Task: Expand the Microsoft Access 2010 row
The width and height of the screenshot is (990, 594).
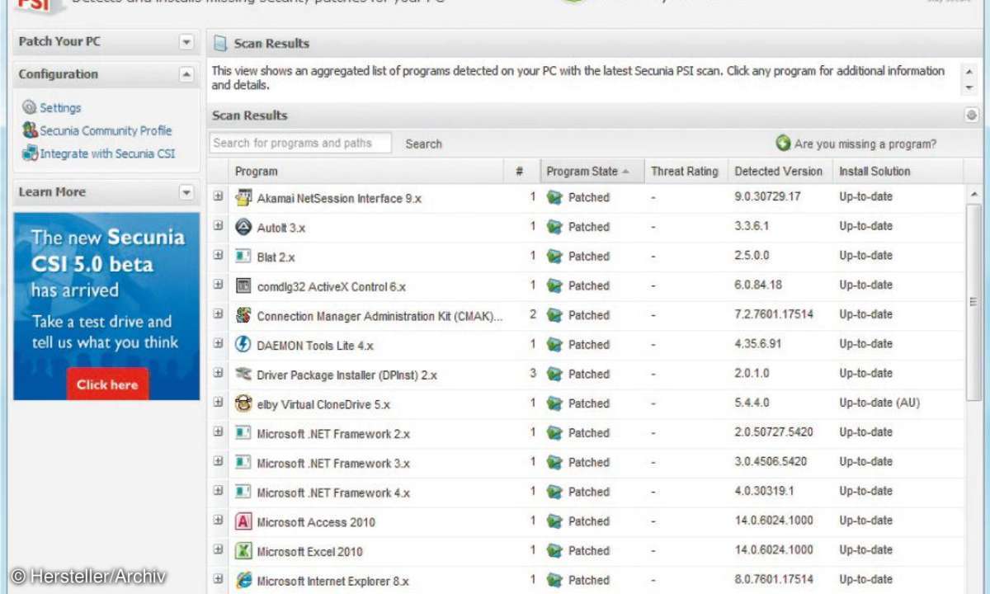Action: tap(218, 520)
